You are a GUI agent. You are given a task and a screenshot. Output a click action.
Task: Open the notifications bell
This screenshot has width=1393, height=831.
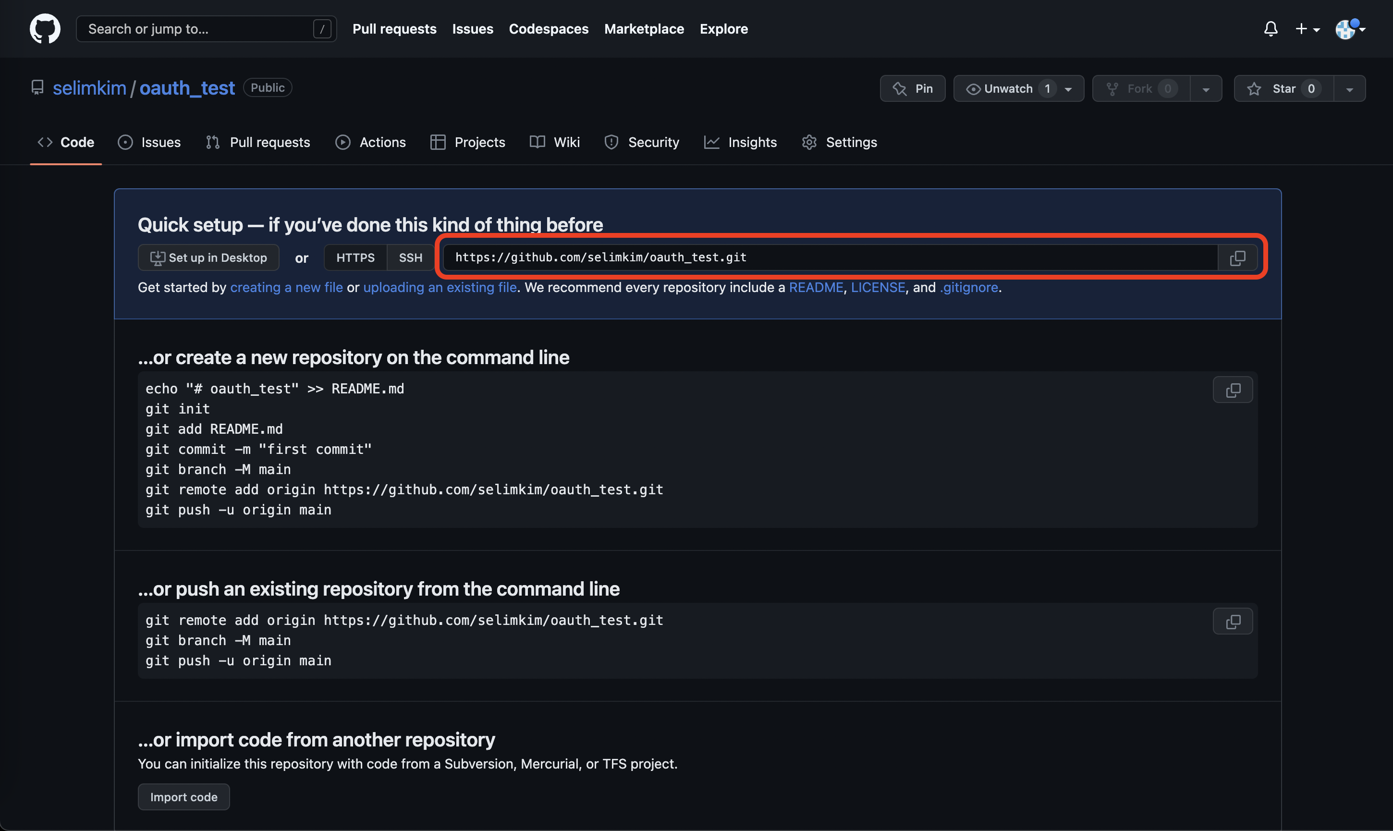pyautogui.click(x=1271, y=28)
